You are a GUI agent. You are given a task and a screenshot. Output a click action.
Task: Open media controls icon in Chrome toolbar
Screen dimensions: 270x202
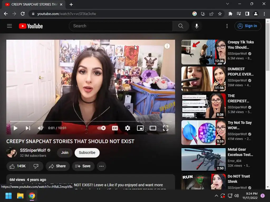coord(239,14)
